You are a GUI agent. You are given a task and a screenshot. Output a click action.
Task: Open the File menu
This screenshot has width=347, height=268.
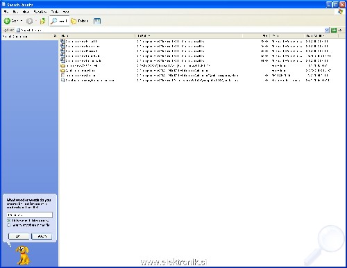(x=6, y=12)
